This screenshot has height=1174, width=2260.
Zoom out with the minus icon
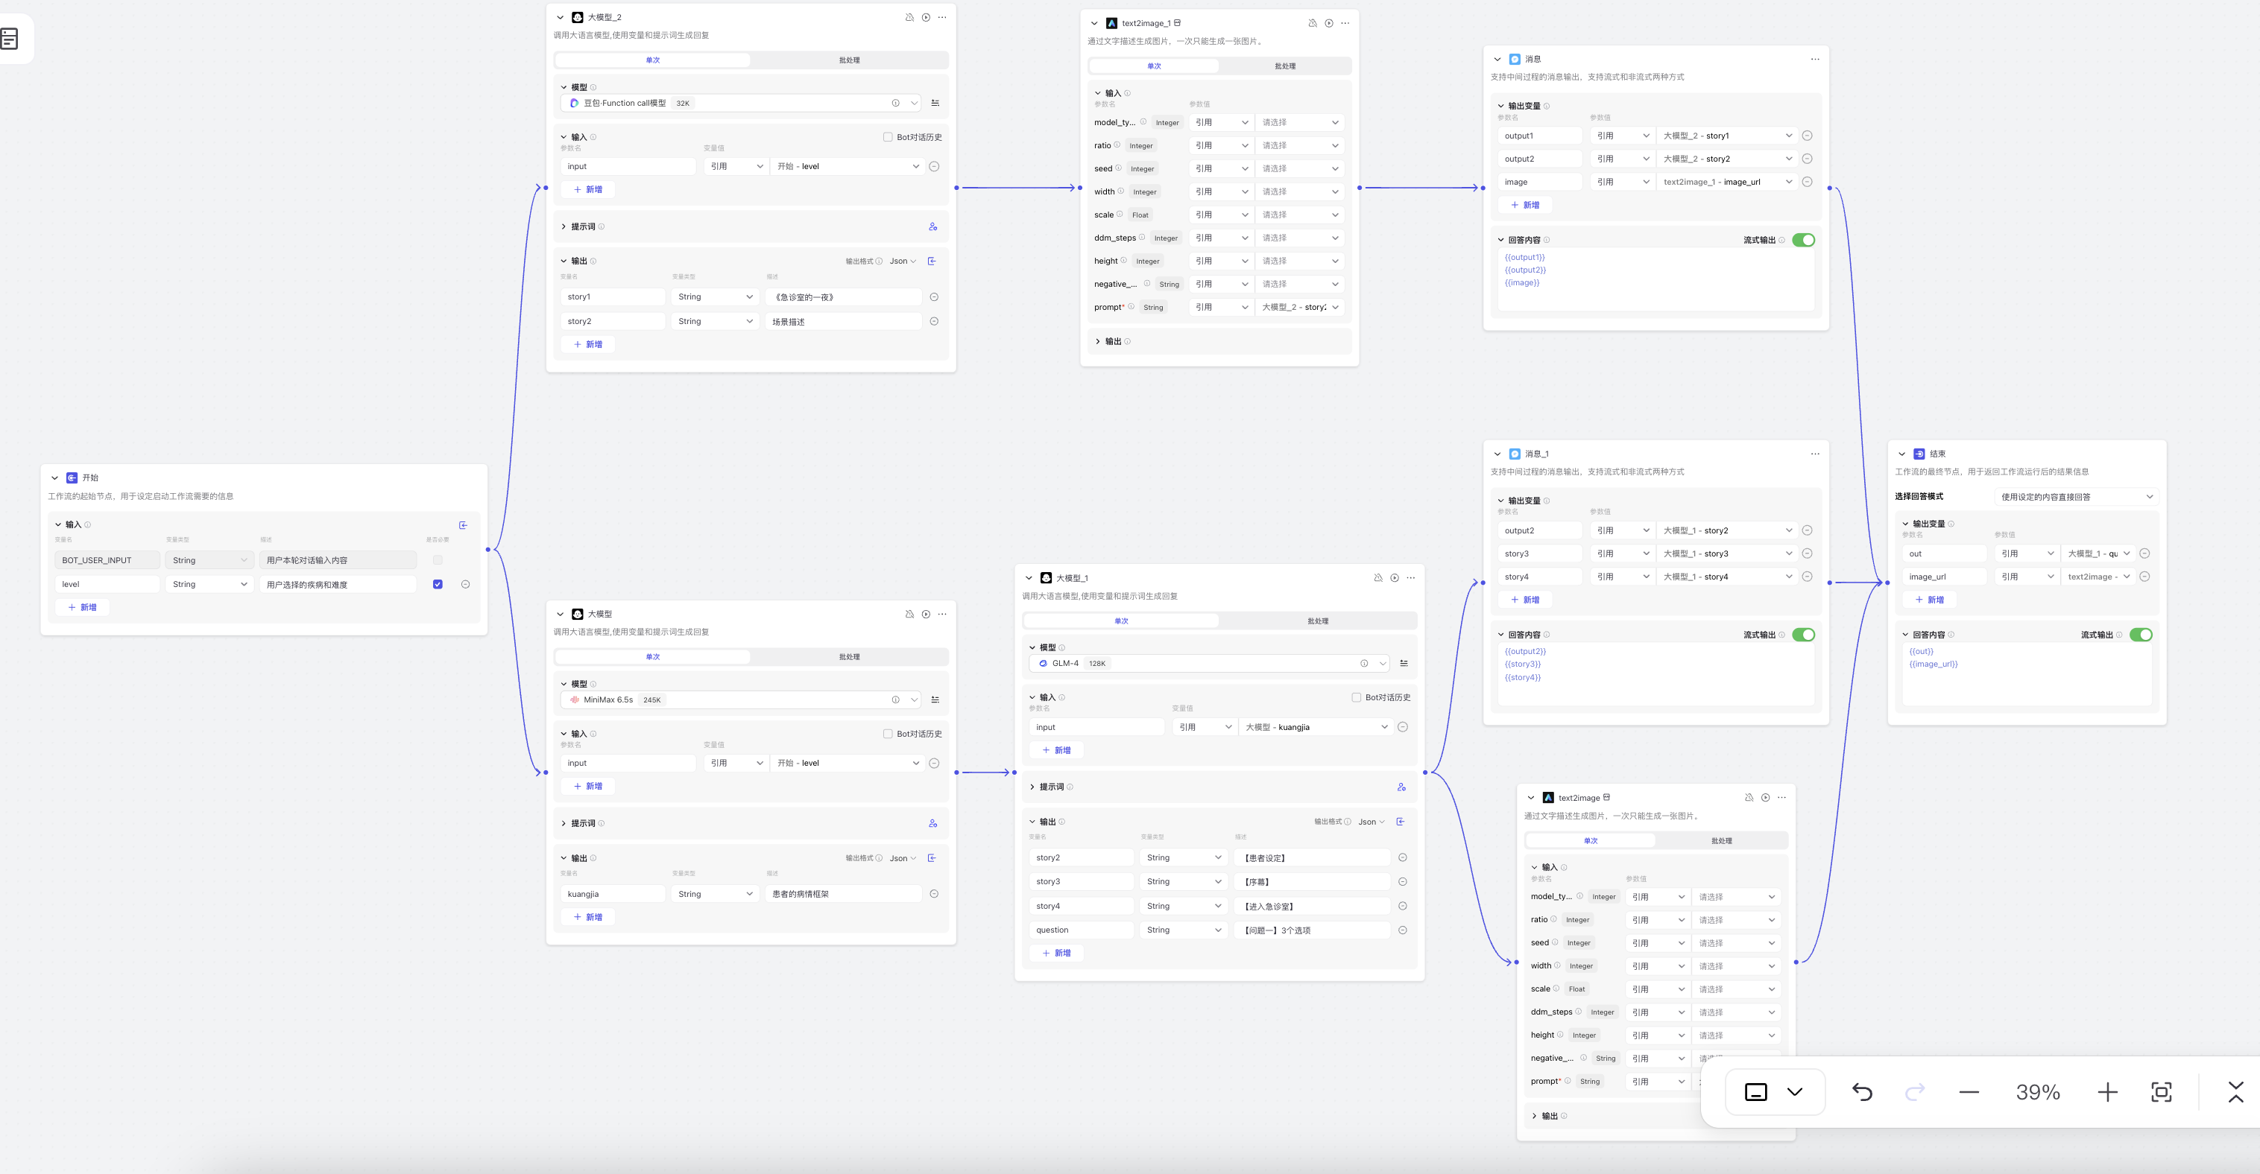click(1969, 1091)
